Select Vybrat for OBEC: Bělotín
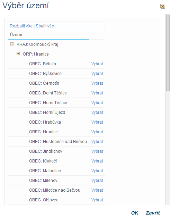Viewport: 170px width, 217px height. (x=97, y=64)
